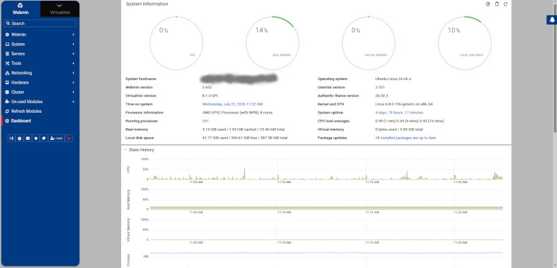
Task: Toggle night mode in sidebar toolbar
Action: (x=19, y=139)
